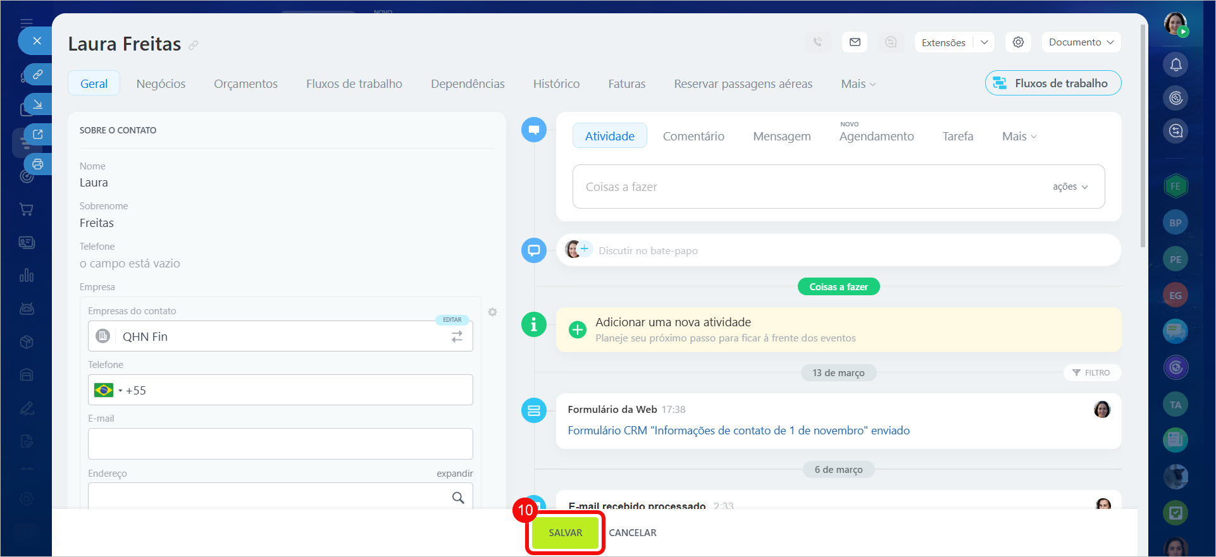Click the swap icon in QHN Fin field
The image size is (1216, 557).
point(457,337)
